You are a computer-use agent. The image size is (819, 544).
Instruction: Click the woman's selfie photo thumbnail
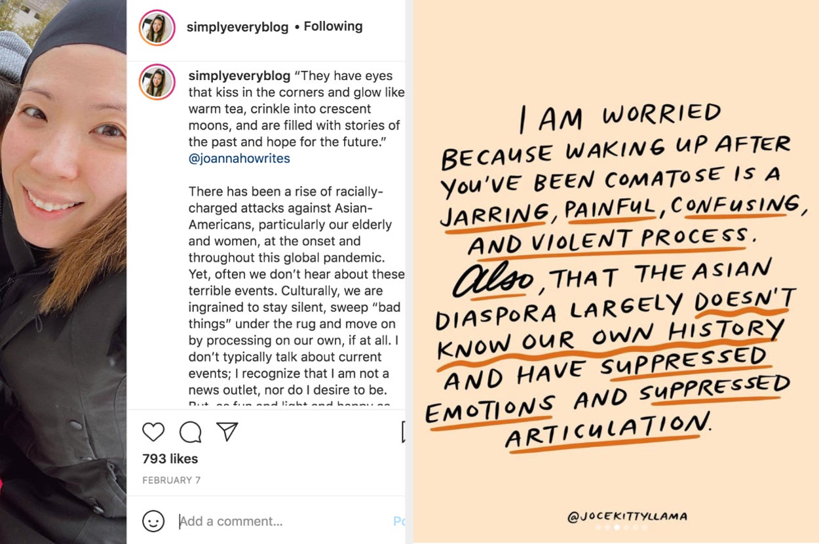coord(63,272)
